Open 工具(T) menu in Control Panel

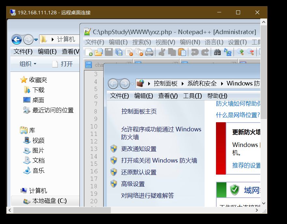(193, 96)
